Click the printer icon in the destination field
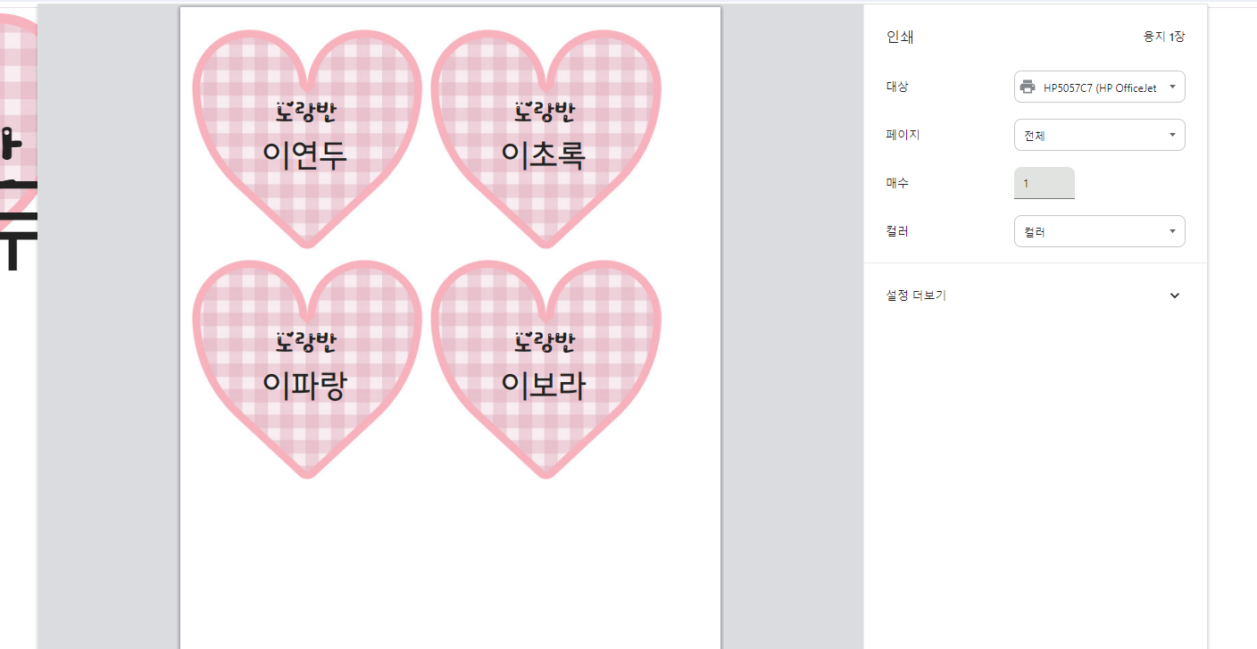 click(1028, 87)
